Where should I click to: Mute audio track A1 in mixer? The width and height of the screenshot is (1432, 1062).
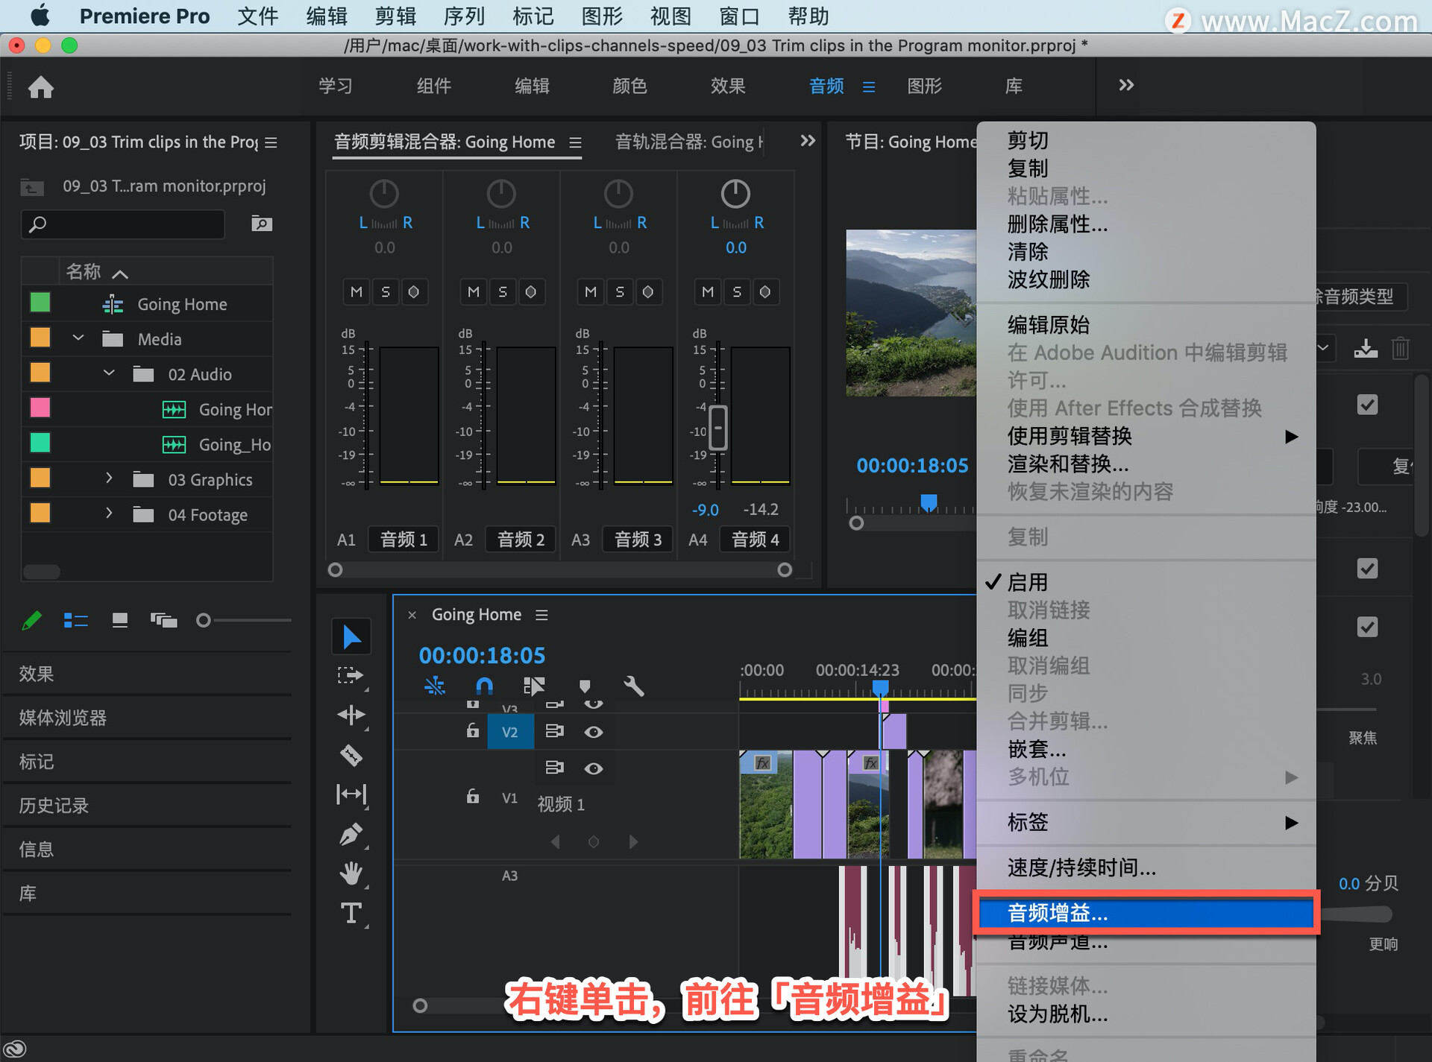click(357, 291)
